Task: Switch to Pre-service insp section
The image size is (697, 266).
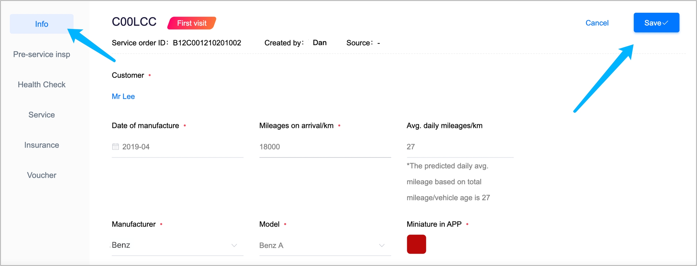Action: [x=41, y=54]
